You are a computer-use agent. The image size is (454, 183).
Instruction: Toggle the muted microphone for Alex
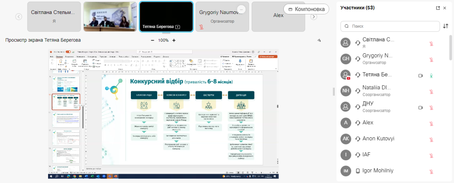[431, 124]
